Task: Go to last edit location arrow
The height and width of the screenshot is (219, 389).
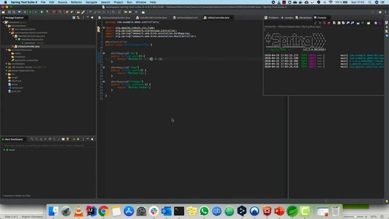Action: [x=126, y=12]
